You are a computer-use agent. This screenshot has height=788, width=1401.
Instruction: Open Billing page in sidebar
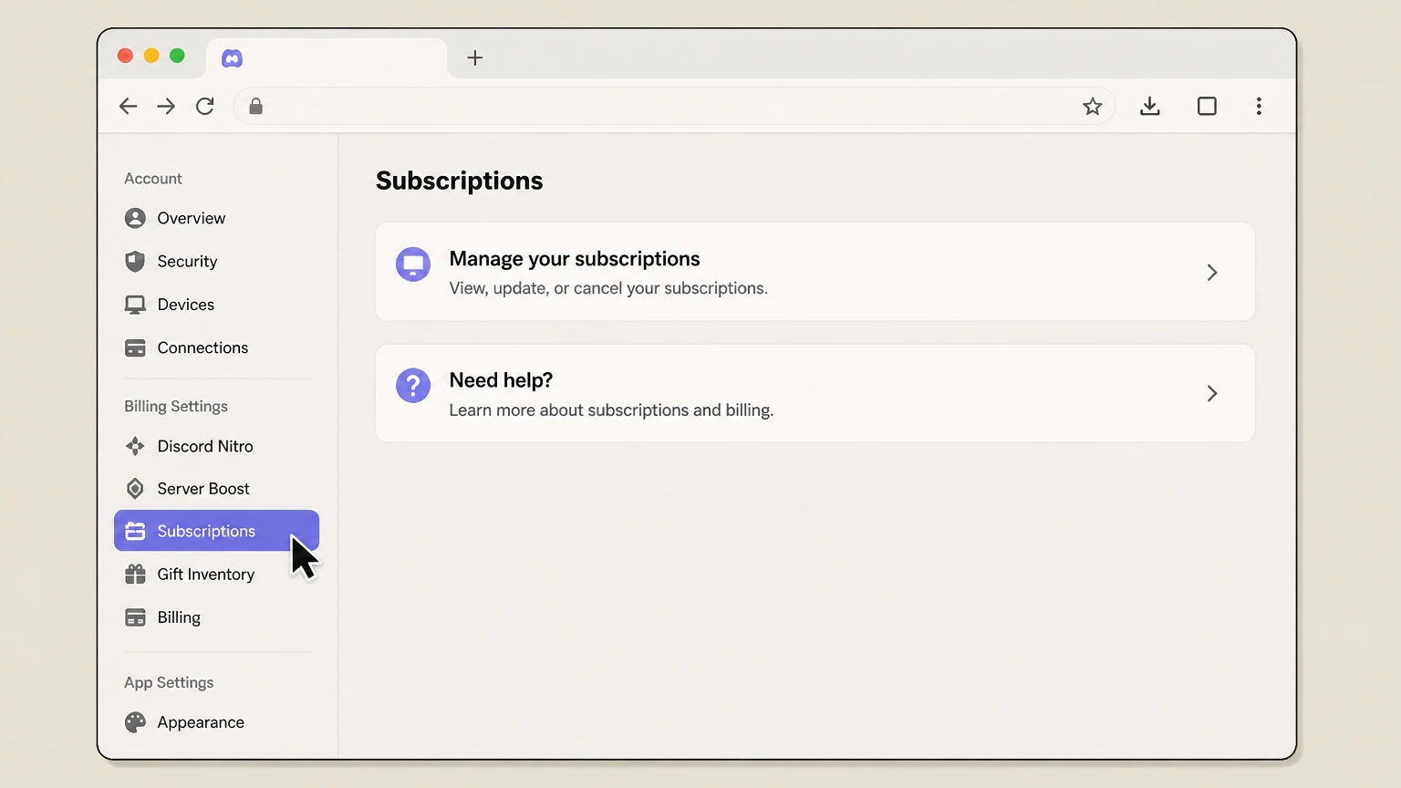[216, 617]
